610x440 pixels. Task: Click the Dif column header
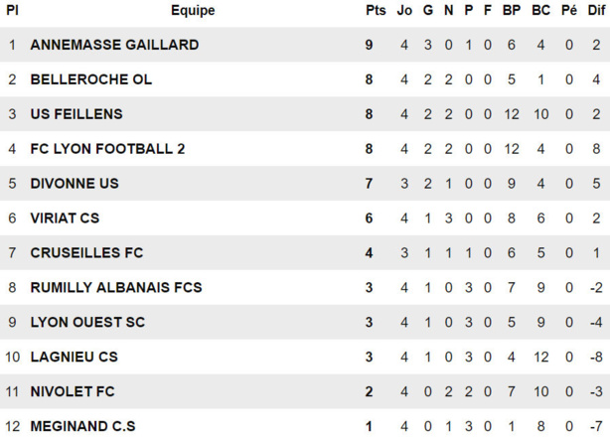tap(594, 11)
